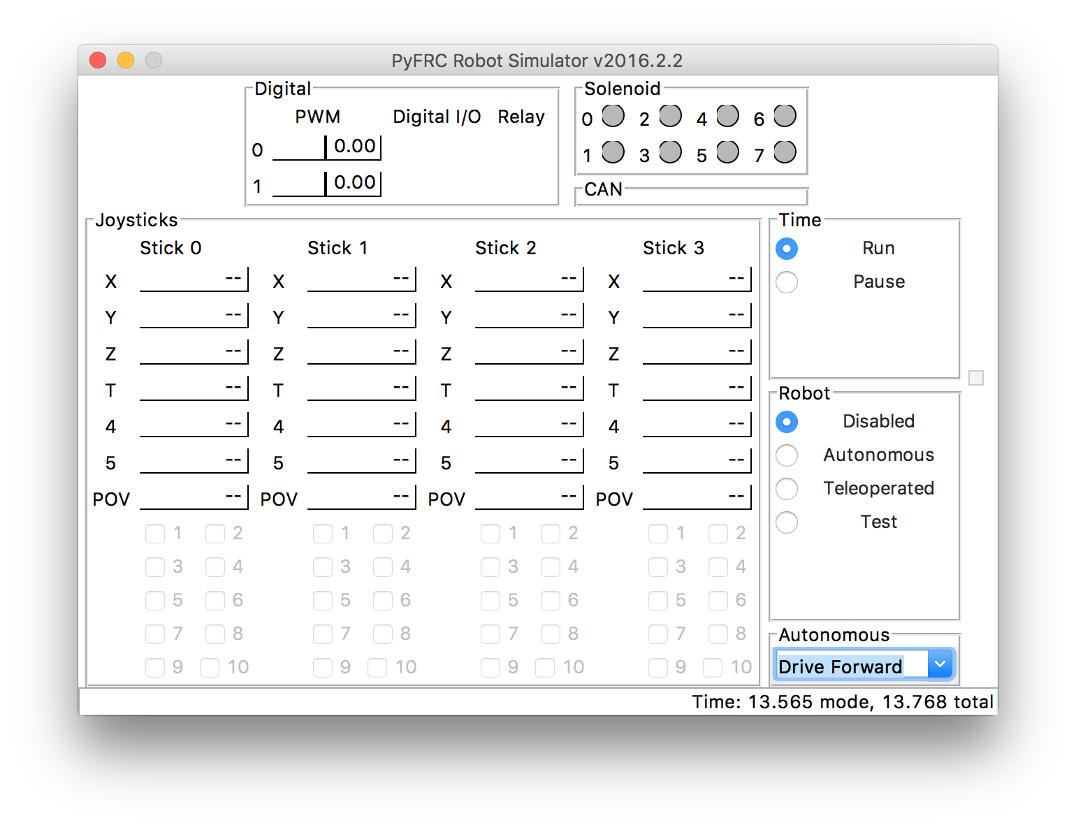The image size is (1076, 827).
Task: Toggle Stick 3 button 9 checkbox
Action: (658, 668)
